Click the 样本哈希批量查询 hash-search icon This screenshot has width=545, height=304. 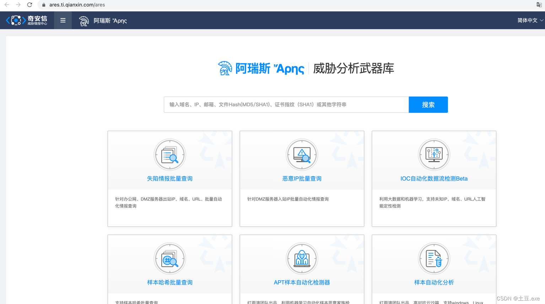pos(170,259)
